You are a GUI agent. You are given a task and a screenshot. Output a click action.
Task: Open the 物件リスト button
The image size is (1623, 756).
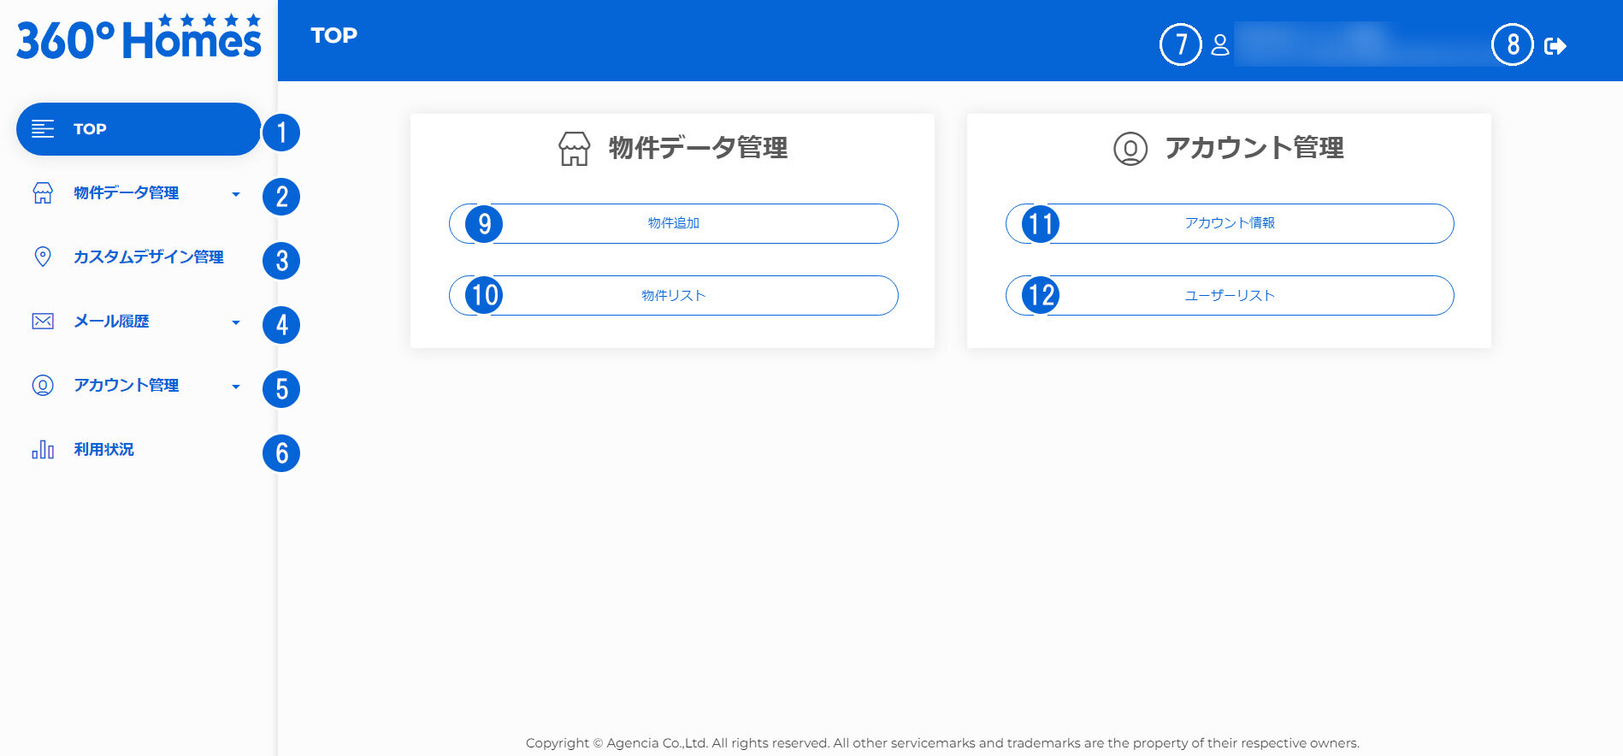(674, 296)
